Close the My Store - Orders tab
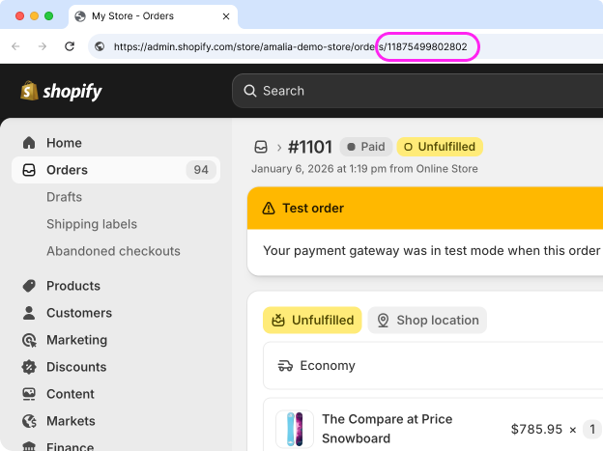Image resolution: width=603 pixels, height=451 pixels. 226,16
